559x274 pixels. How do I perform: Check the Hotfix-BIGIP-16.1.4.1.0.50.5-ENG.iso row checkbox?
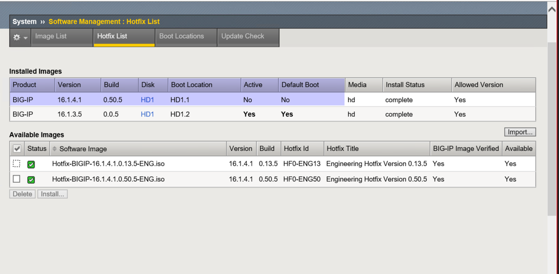click(17, 179)
